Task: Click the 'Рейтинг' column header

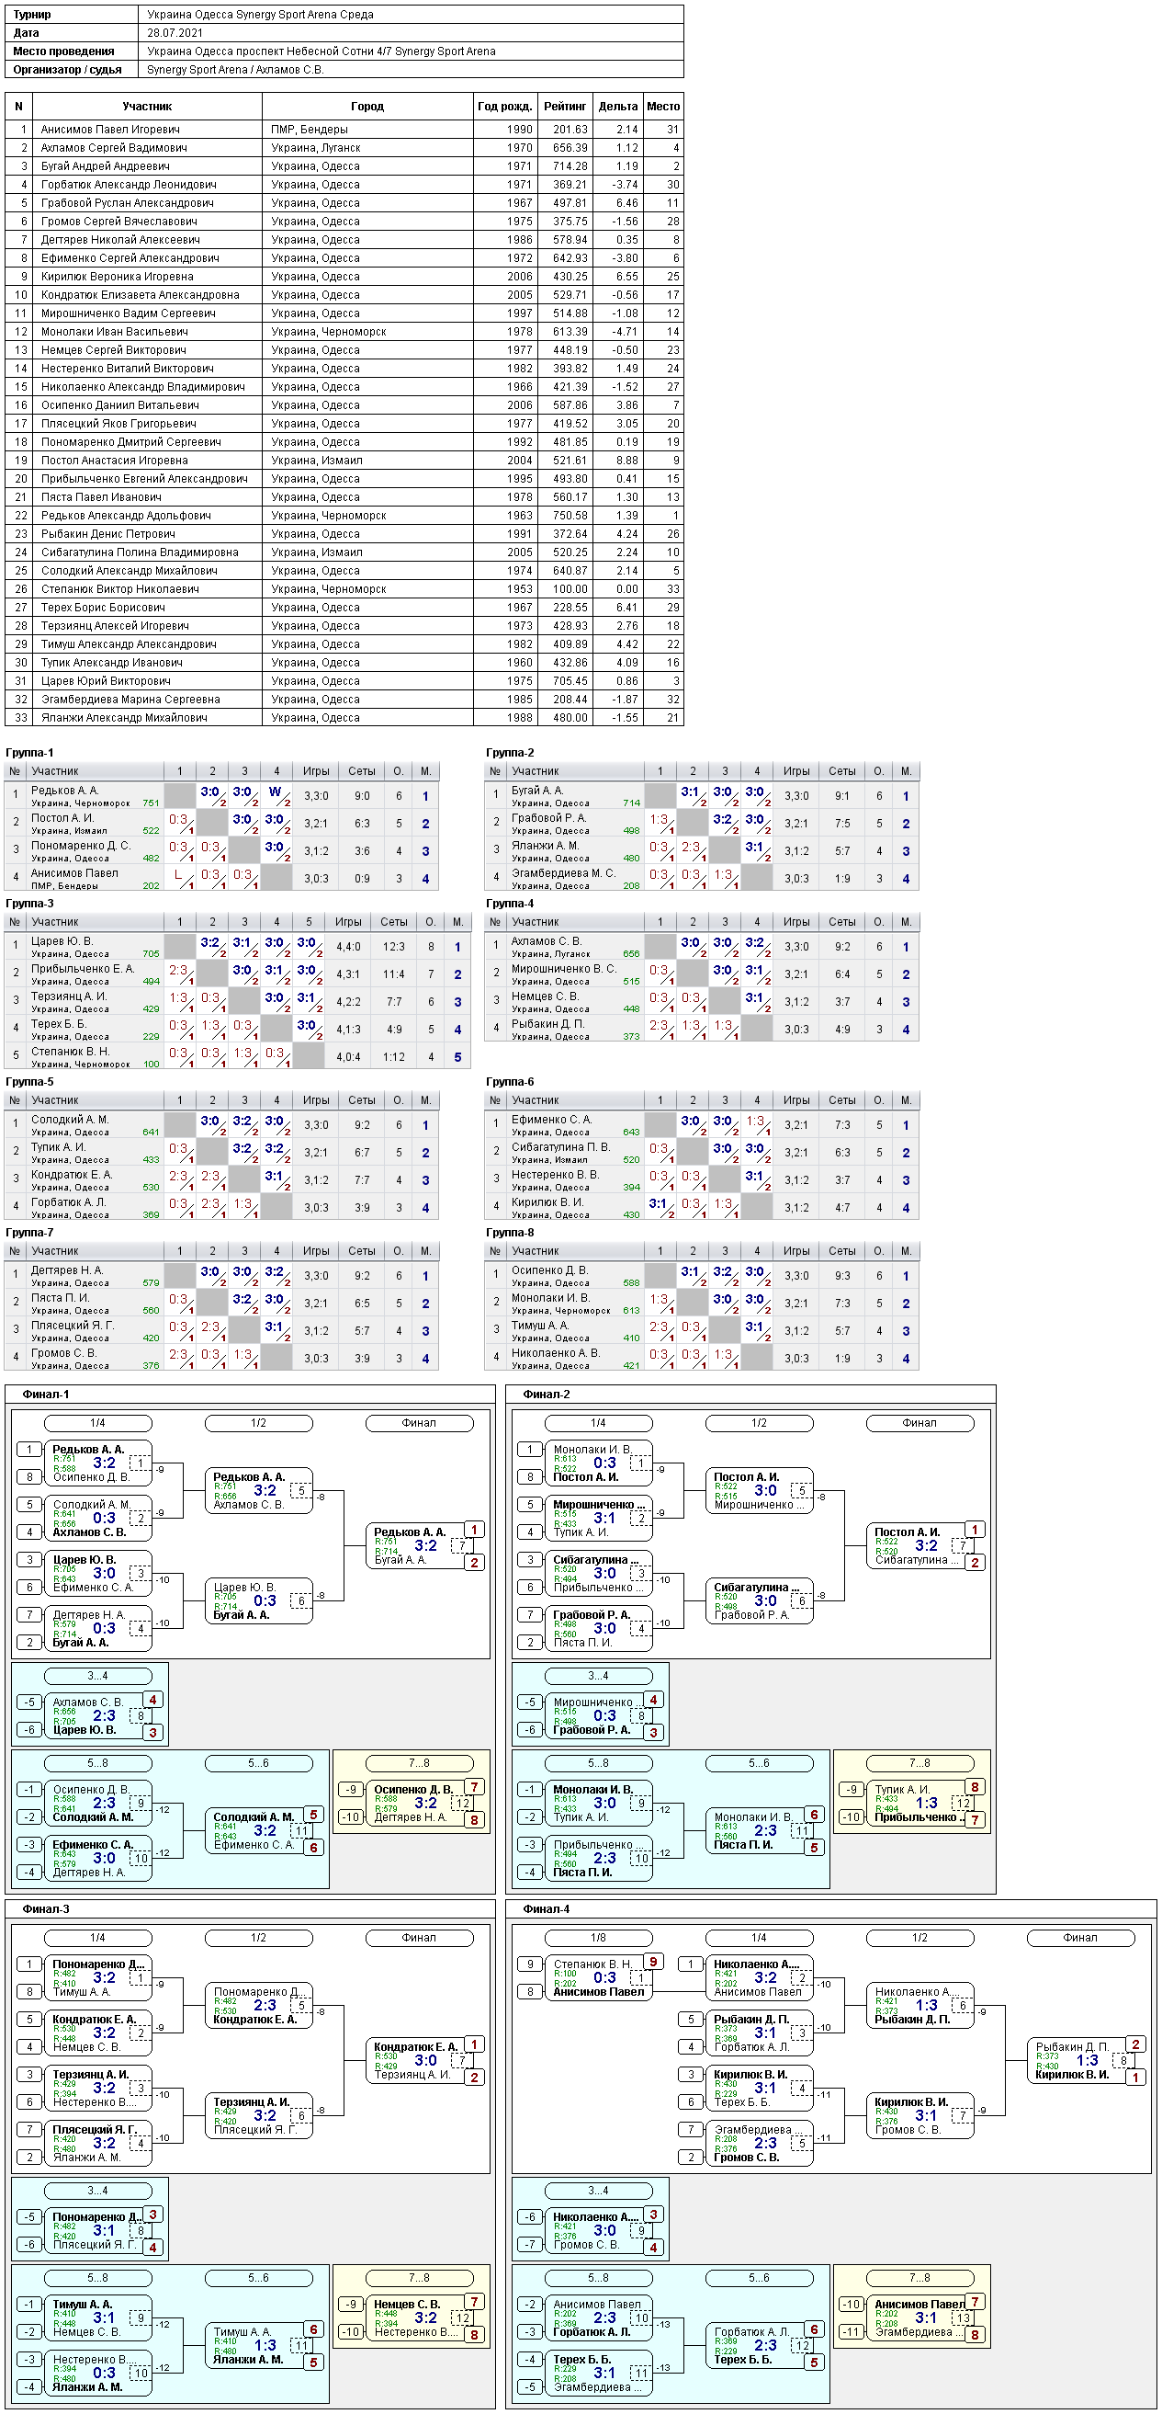Action: pos(565,107)
